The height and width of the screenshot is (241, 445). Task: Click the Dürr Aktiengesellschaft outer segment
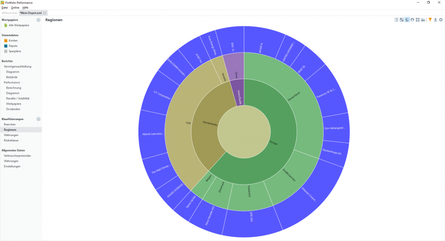point(336,128)
